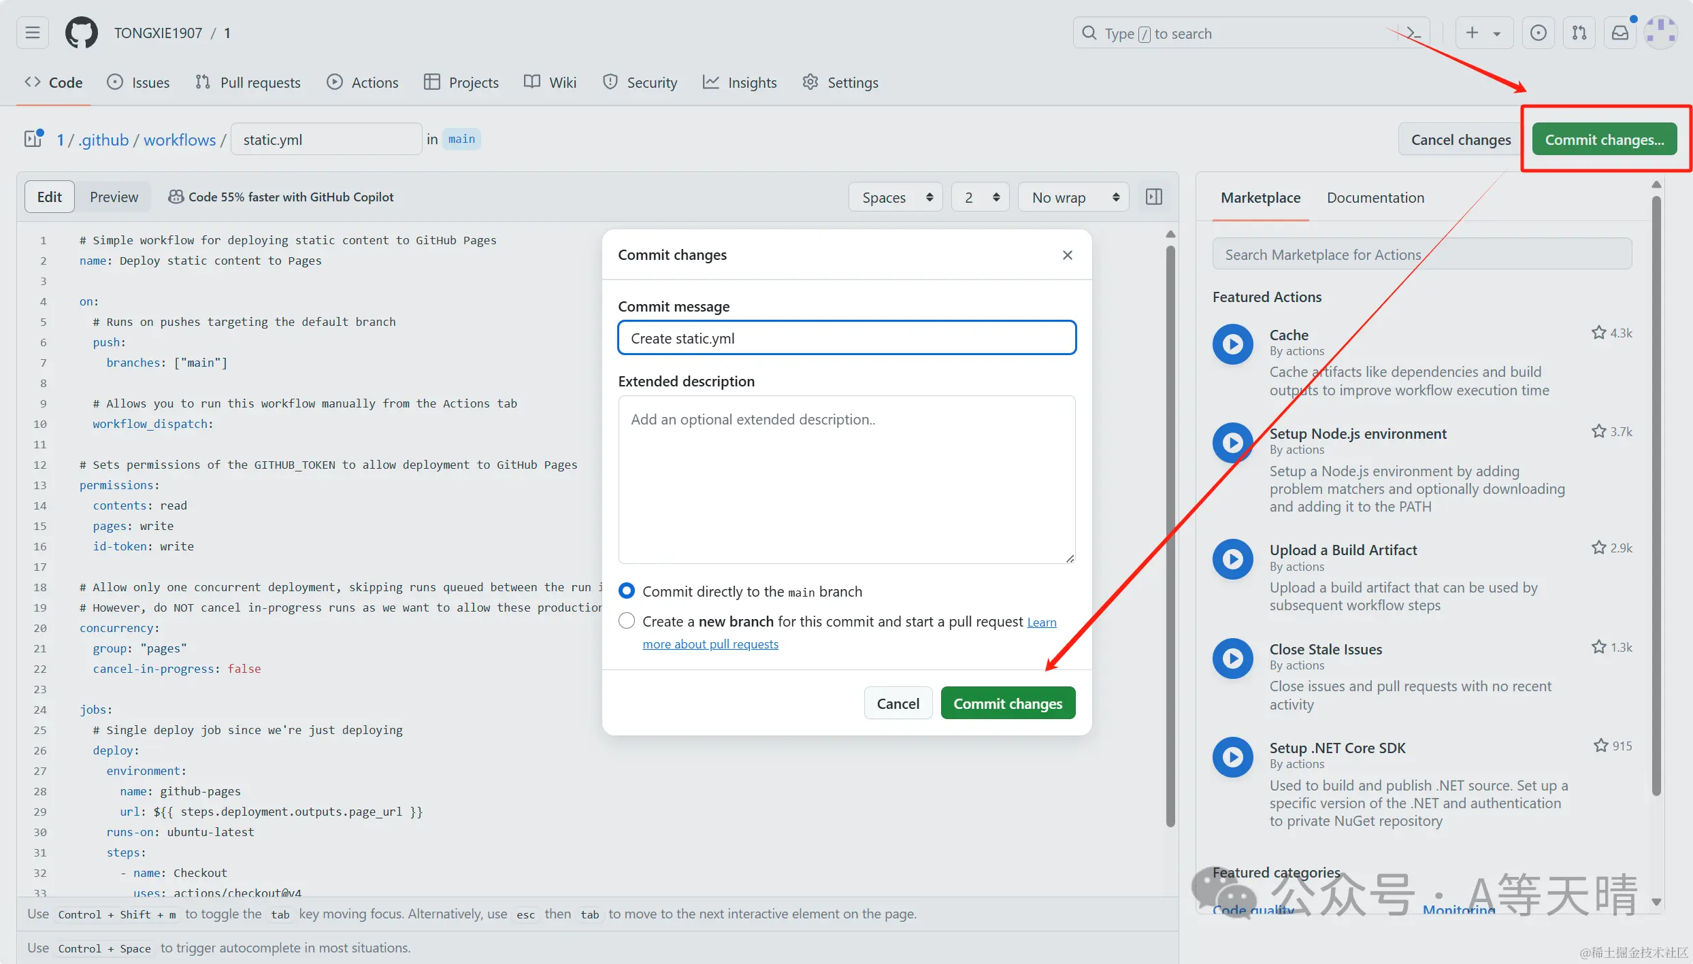The image size is (1693, 964).
Task: Star the Cache action
Action: coord(1598,333)
